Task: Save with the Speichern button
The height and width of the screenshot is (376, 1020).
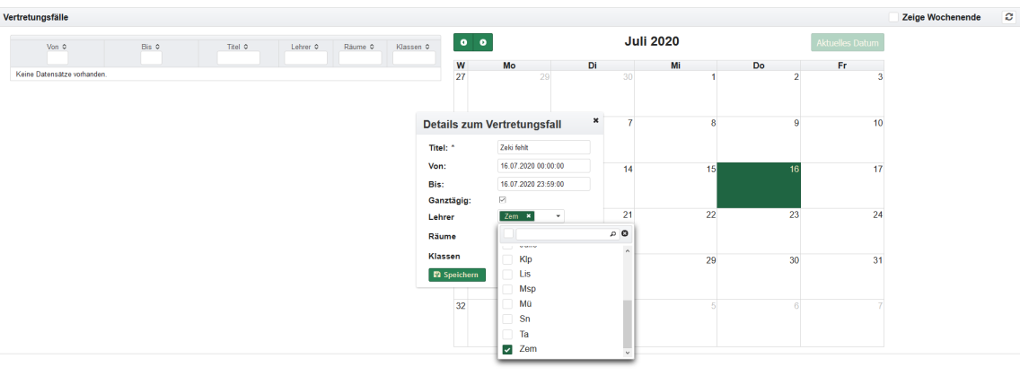Action: click(x=457, y=275)
